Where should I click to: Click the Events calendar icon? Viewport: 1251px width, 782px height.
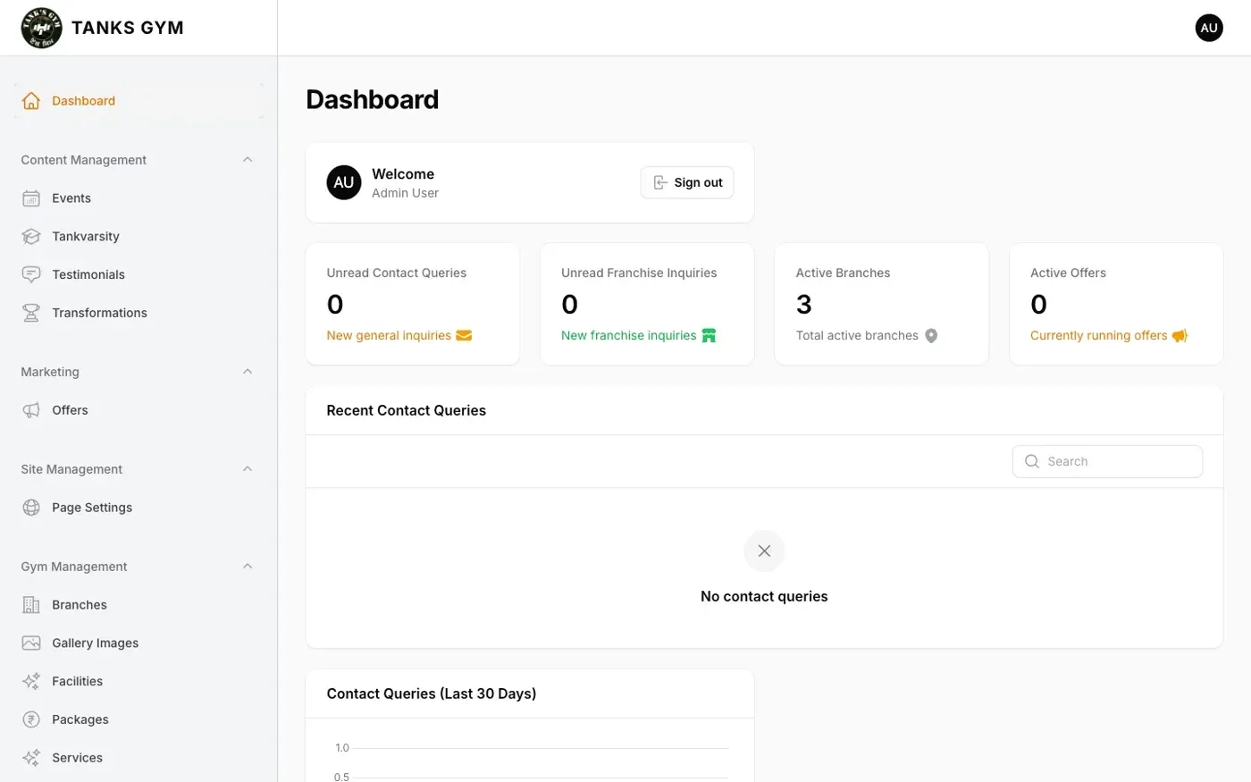click(31, 198)
